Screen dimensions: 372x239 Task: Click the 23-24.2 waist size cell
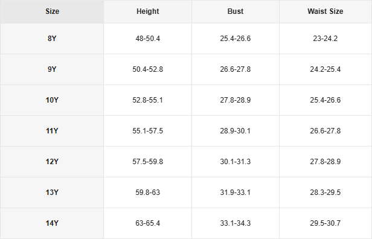(x=325, y=39)
